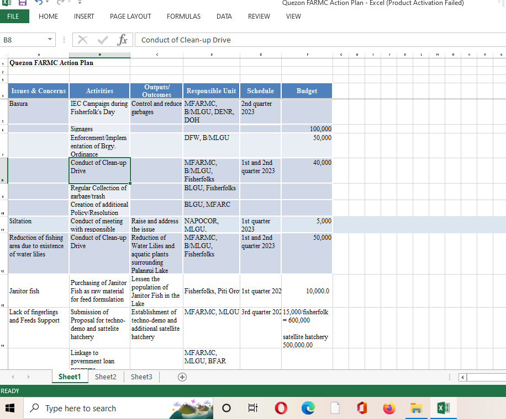Select the Siltation cell
Image resolution: width=506 pixels, height=419 pixels.
click(39, 224)
